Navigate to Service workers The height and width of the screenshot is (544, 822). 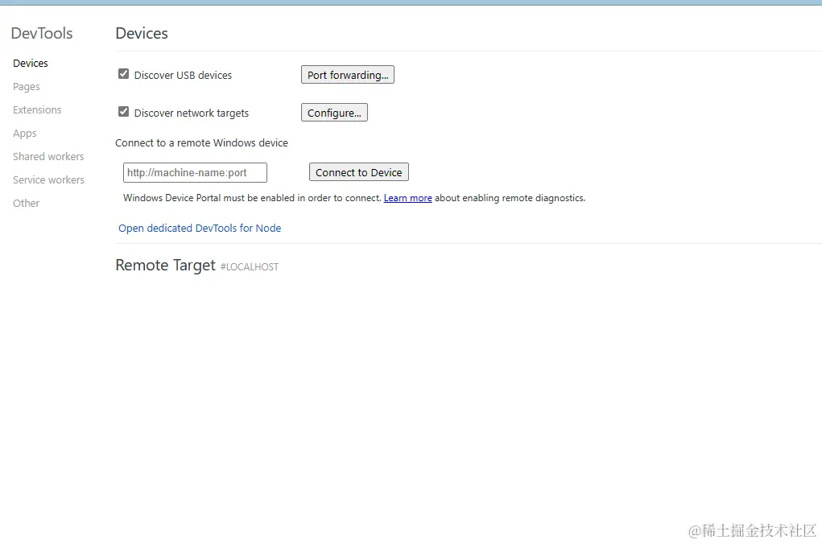point(48,179)
